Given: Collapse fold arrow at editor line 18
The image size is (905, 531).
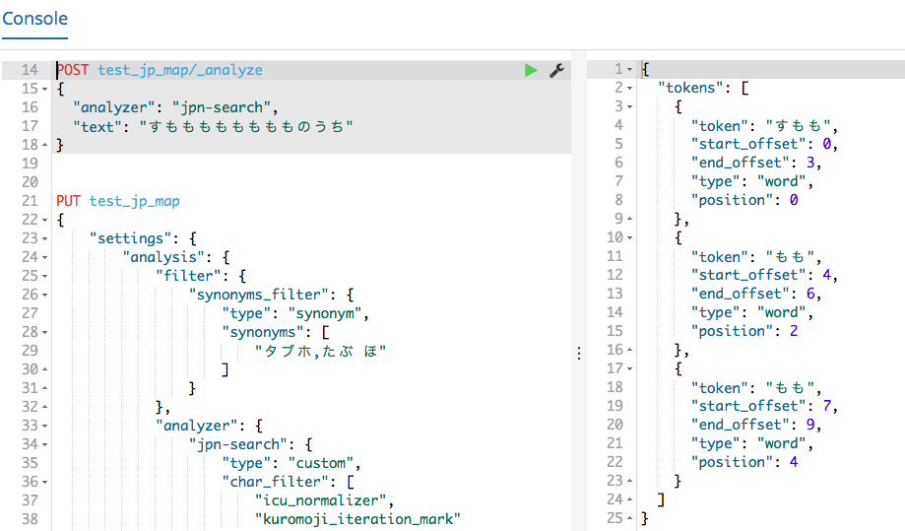Looking at the screenshot, I should pos(44,145).
